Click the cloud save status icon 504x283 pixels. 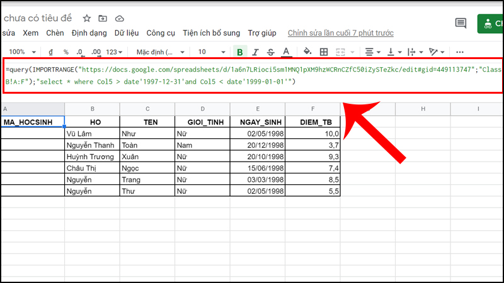[120, 18]
